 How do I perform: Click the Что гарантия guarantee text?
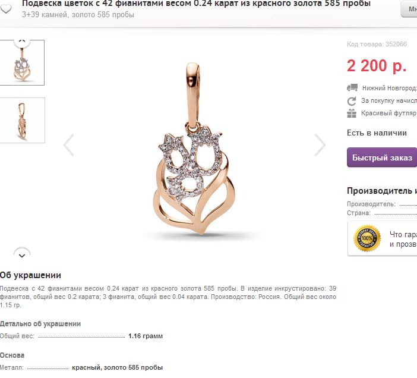click(x=403, y=239)
